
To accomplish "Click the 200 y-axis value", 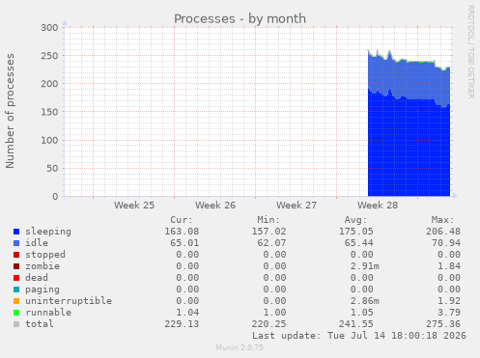I will point(49,84).
